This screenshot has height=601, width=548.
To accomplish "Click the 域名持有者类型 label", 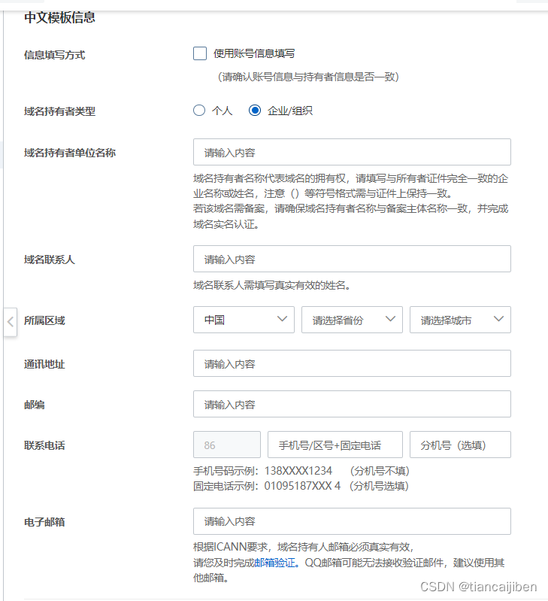I will click(59, 111).
